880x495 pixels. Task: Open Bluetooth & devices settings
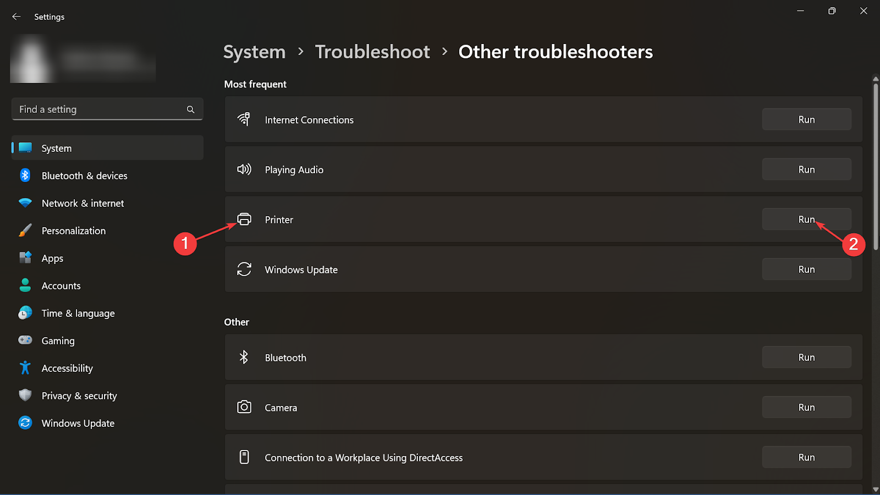tap(107, 175)
